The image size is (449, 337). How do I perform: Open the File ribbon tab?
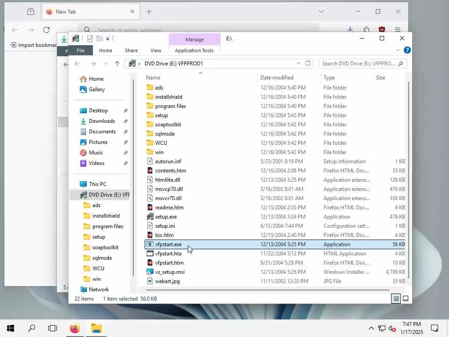(81, 50)
